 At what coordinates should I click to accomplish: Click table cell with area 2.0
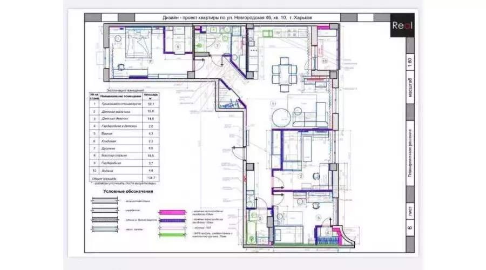pyautogui.click(x=151, y=126)
